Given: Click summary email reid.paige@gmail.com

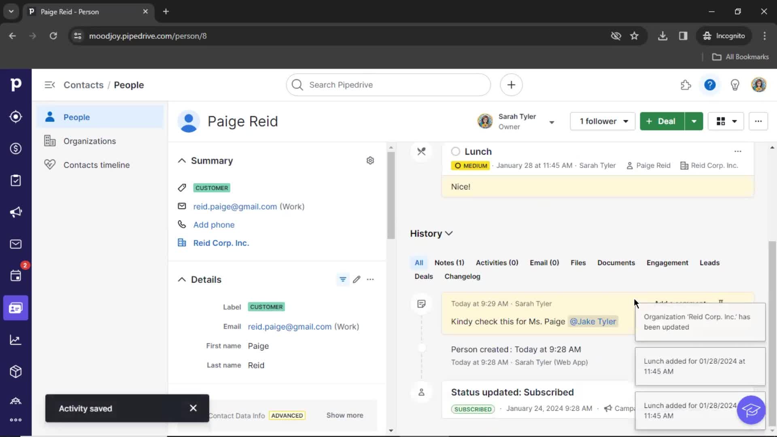Looking at the screenshot, I should (235, 206).
